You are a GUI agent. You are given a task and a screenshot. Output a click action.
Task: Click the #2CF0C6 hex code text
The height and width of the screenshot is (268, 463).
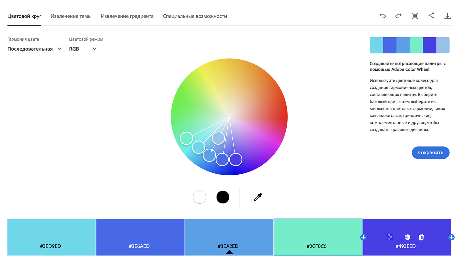coord(316,246)
